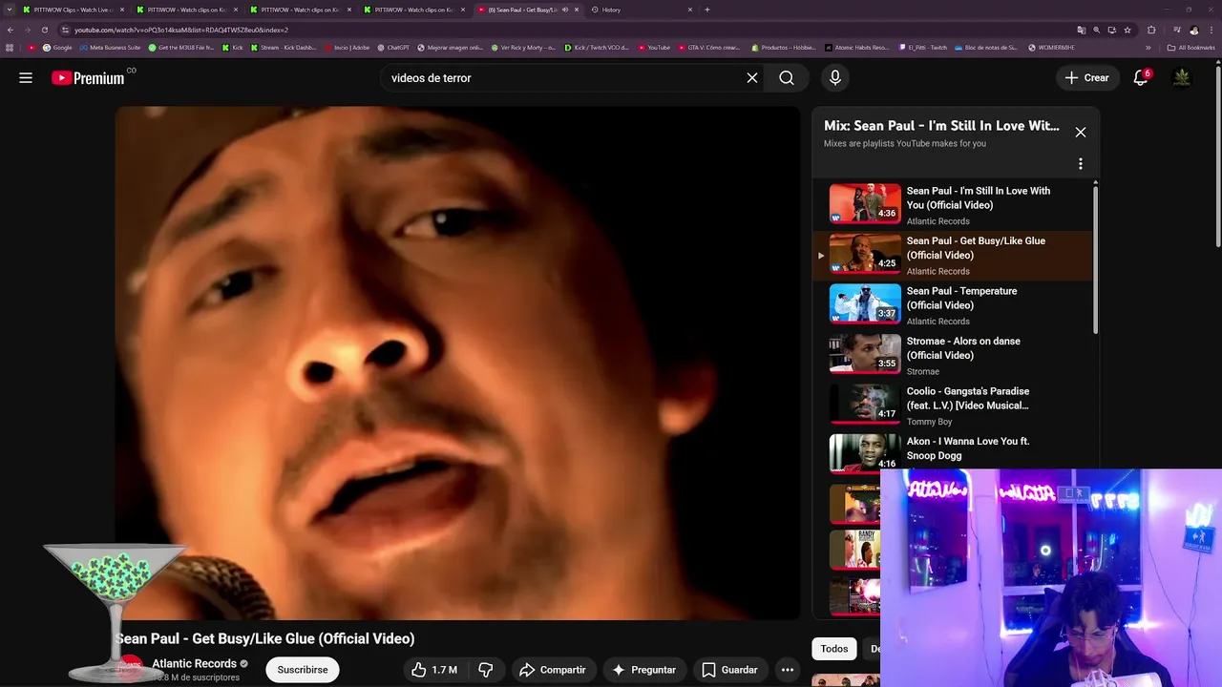
Task: Open the Chrome three-dot menu
Action: tap(1211, 30)
